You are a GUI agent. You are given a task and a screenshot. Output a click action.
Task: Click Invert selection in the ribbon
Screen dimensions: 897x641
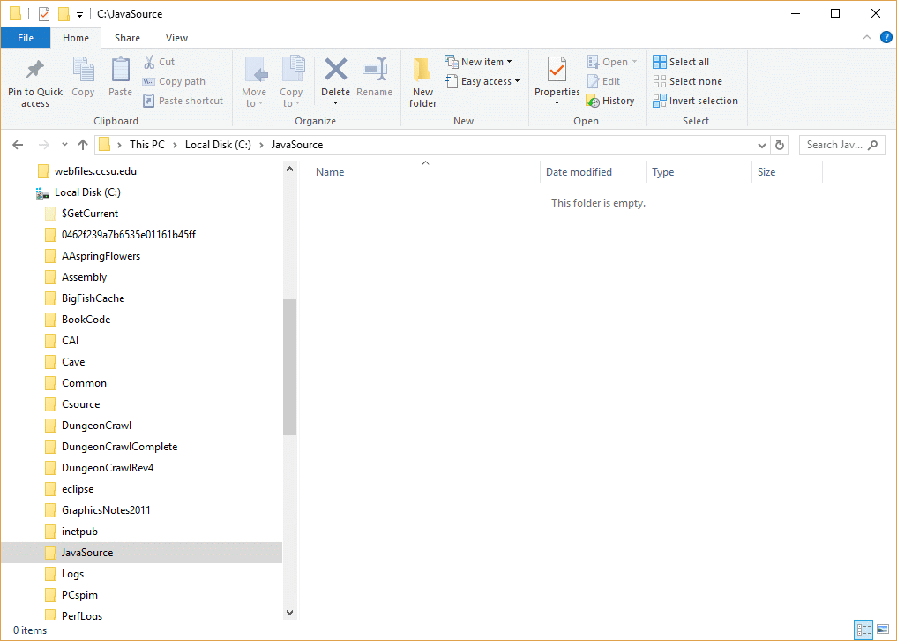[695, 101]
